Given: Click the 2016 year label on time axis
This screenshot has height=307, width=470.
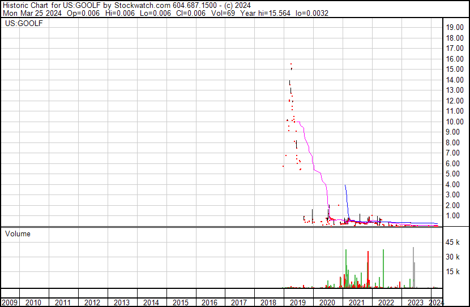Looking at the screenshot, I should point(210,302).
